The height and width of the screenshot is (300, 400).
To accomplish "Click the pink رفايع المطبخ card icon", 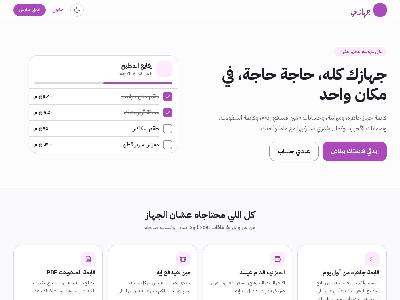I will click(164, 69).
